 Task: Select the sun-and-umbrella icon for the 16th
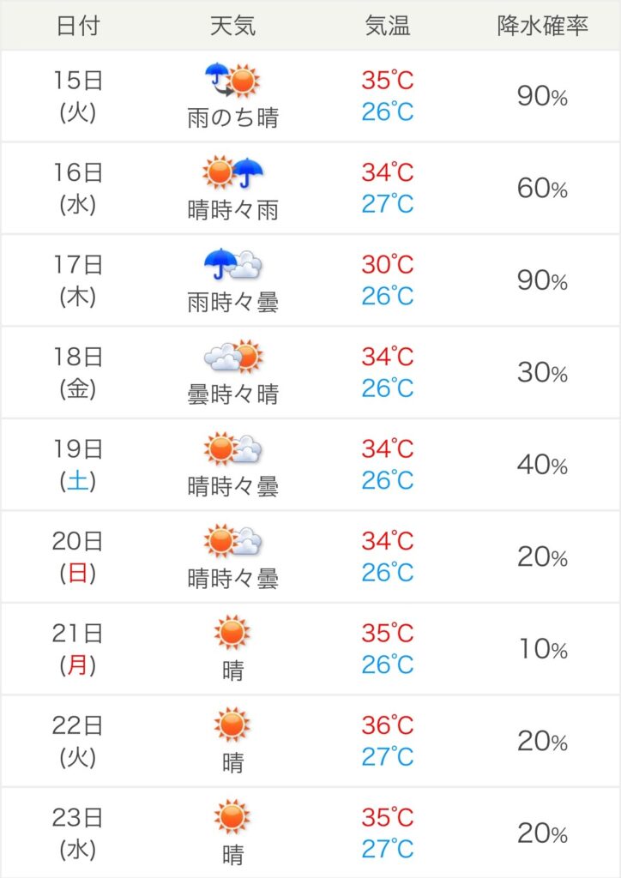[232, 171]
